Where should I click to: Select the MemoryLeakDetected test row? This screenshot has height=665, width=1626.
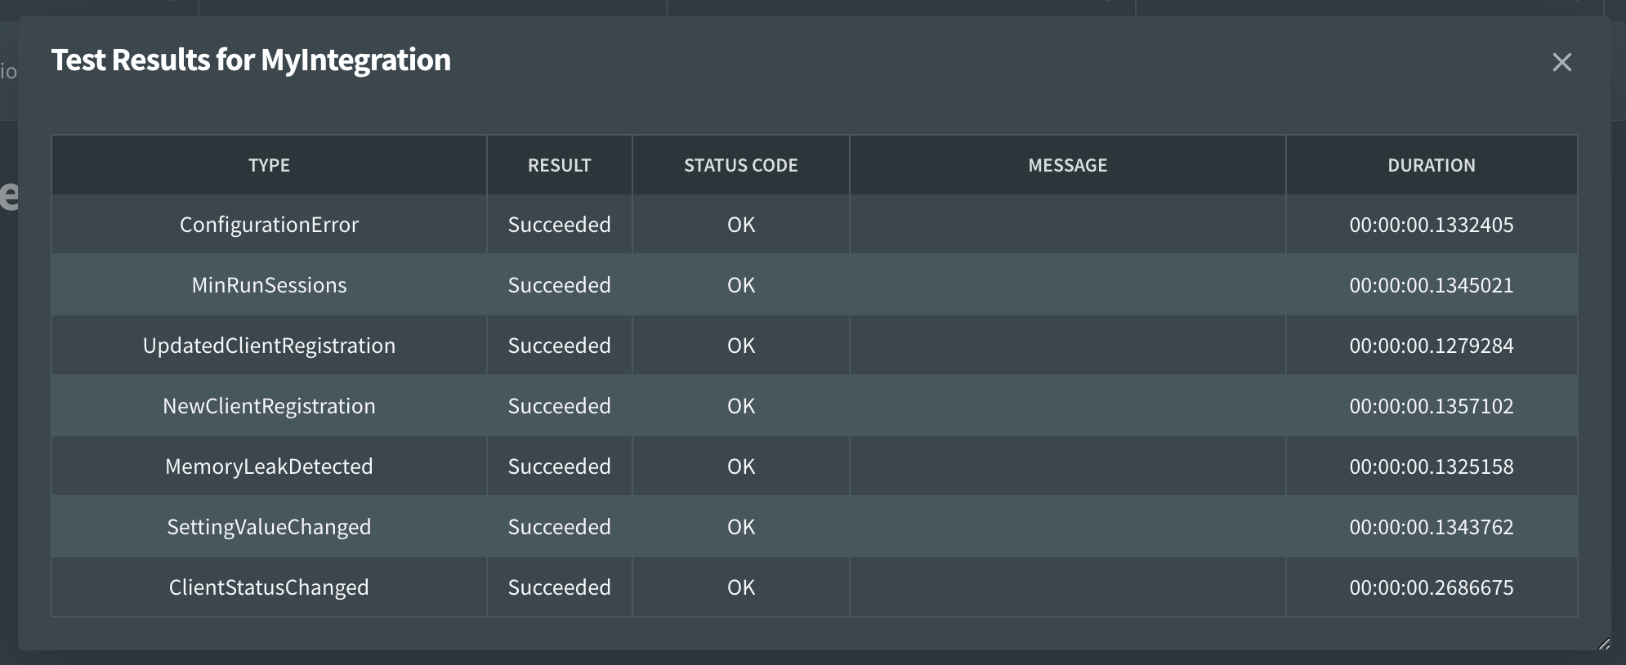[269, 466]
